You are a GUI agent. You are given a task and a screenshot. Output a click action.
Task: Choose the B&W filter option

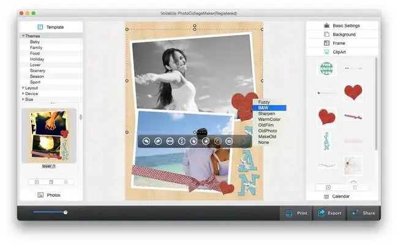[269, 108]
